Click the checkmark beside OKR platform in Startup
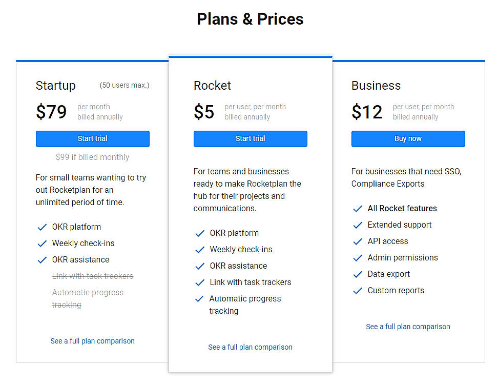The height and width of the screenshot is (385, 498). point(42,227)
